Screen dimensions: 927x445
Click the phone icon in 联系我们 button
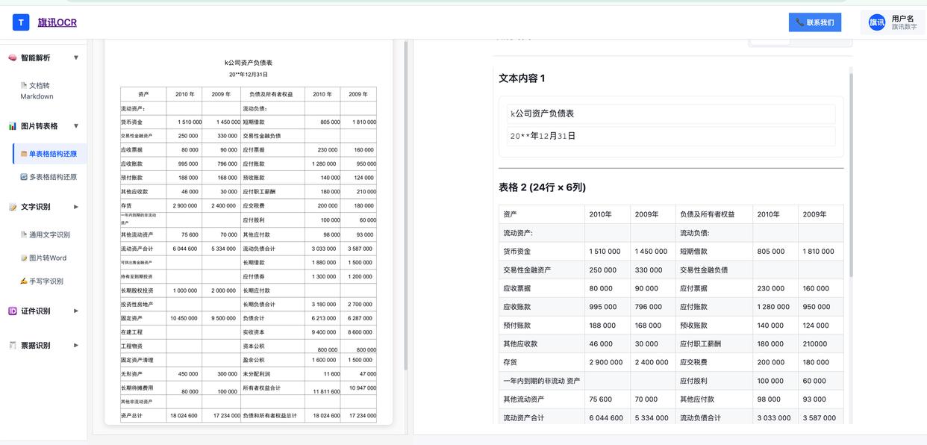(800, 22)
